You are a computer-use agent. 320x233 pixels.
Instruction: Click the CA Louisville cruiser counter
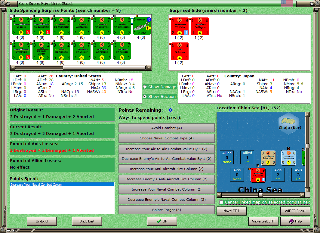(102, 26)
